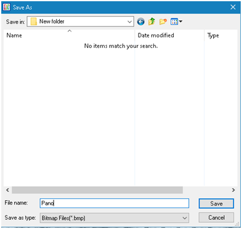Click the File name input field
The image size is (242, 229).
point(115,203)
